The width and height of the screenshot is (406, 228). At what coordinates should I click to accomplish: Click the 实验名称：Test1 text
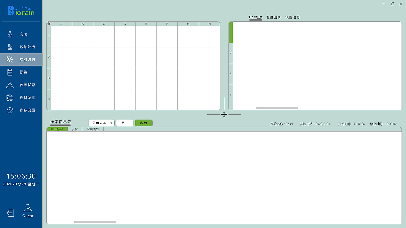(282, 124)
